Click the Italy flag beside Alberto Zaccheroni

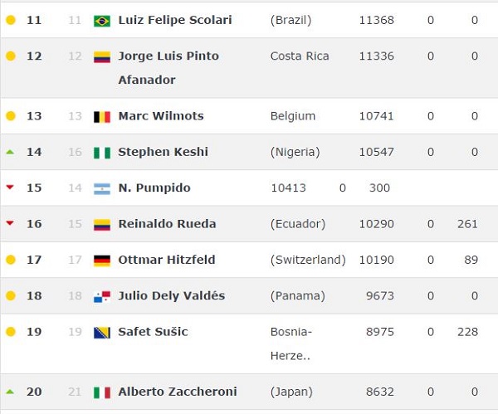pyautogui.click(x=102, y=392)
